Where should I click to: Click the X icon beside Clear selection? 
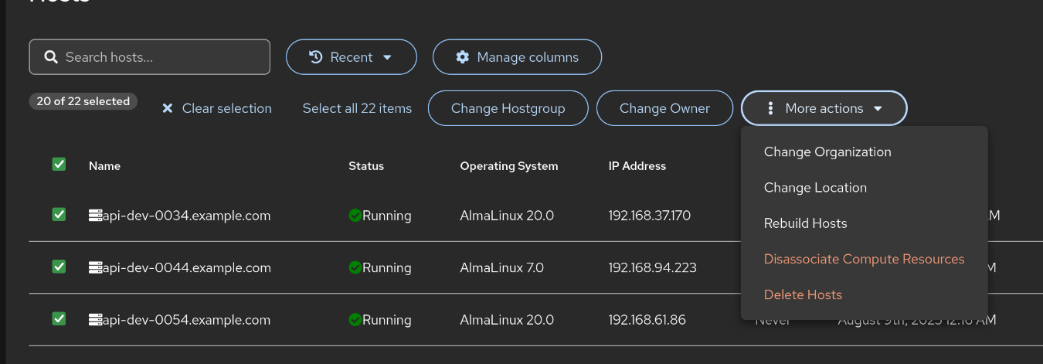tap(167, 109)
